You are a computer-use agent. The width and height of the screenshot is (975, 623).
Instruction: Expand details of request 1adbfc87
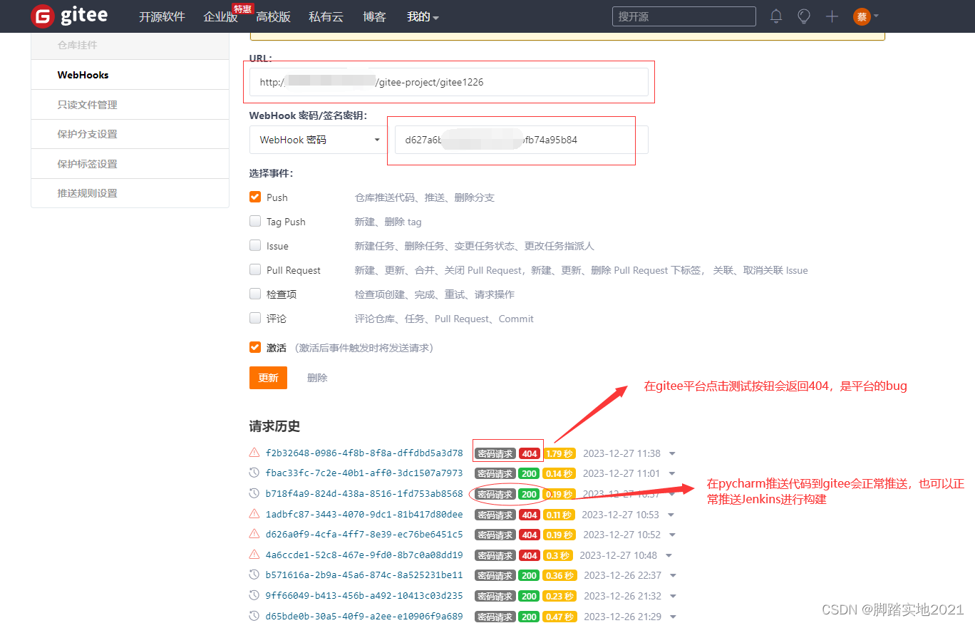671,515
